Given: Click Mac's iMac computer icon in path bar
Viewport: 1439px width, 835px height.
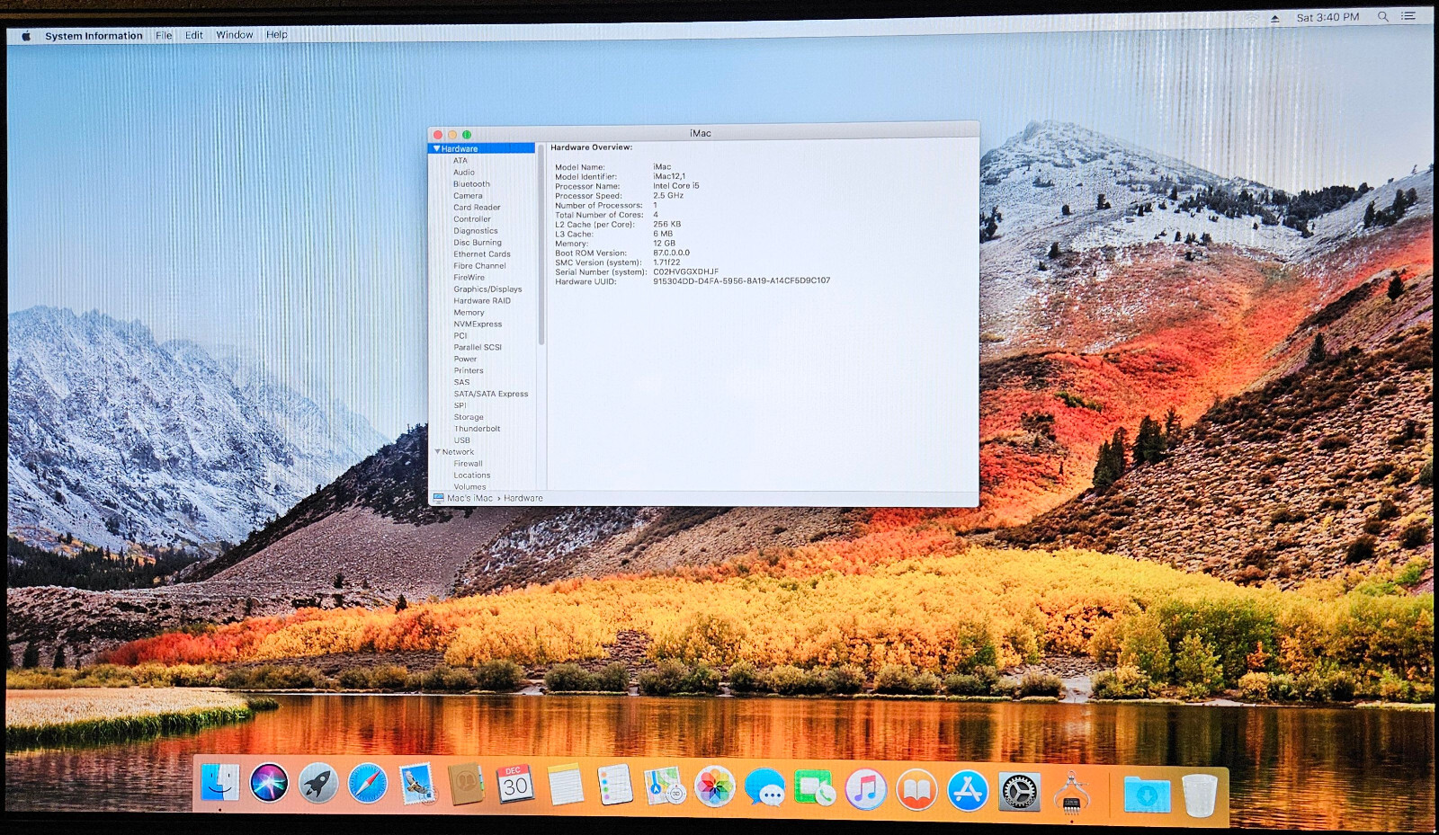Looking at the screenshot, I should point(438,498).
